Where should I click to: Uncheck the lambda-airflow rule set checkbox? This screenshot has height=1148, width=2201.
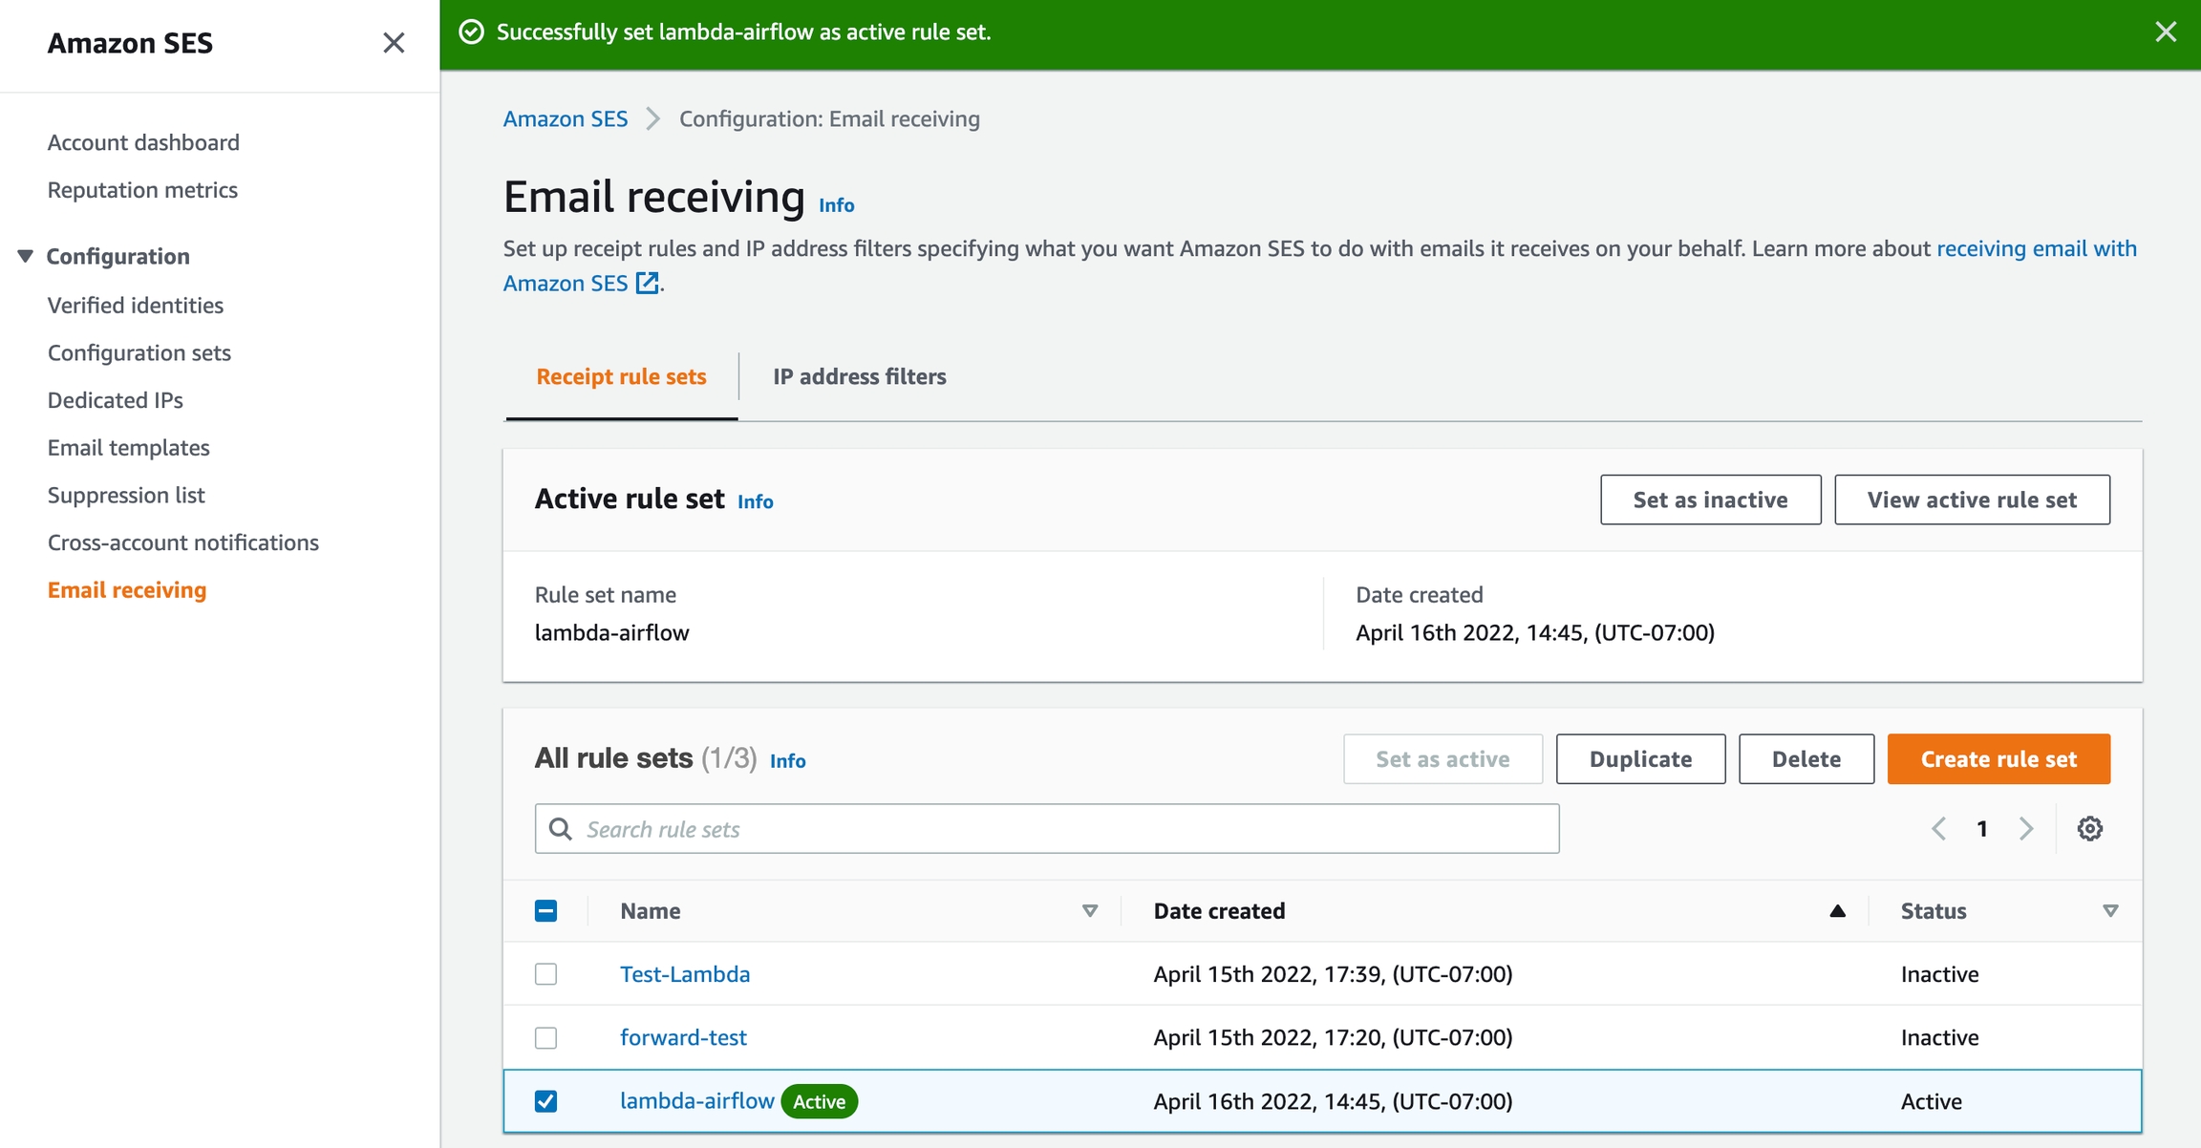click(x=545, y=1101)
